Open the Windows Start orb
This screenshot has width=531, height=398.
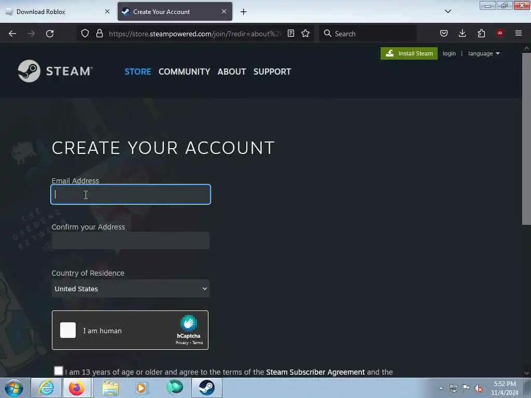[x=14, y=388]
